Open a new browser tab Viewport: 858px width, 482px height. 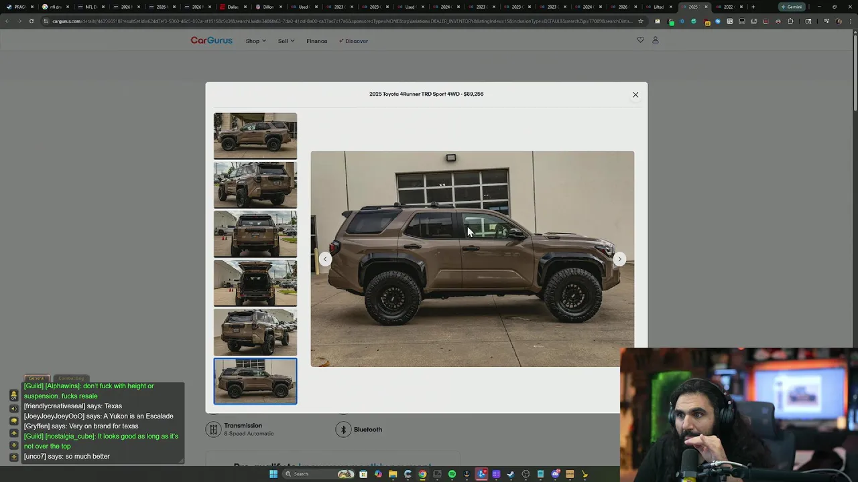pos(753,7)
